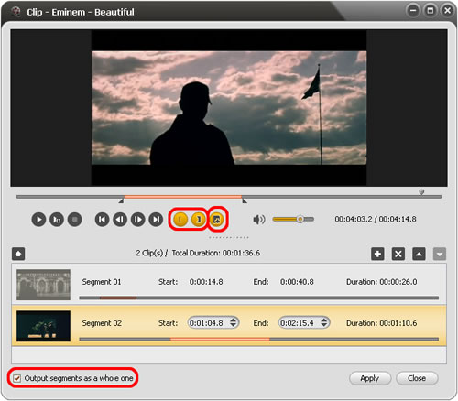
Task: Click Segment 01 start time 0:00:14.8
Action: click(x=206, y=282)
